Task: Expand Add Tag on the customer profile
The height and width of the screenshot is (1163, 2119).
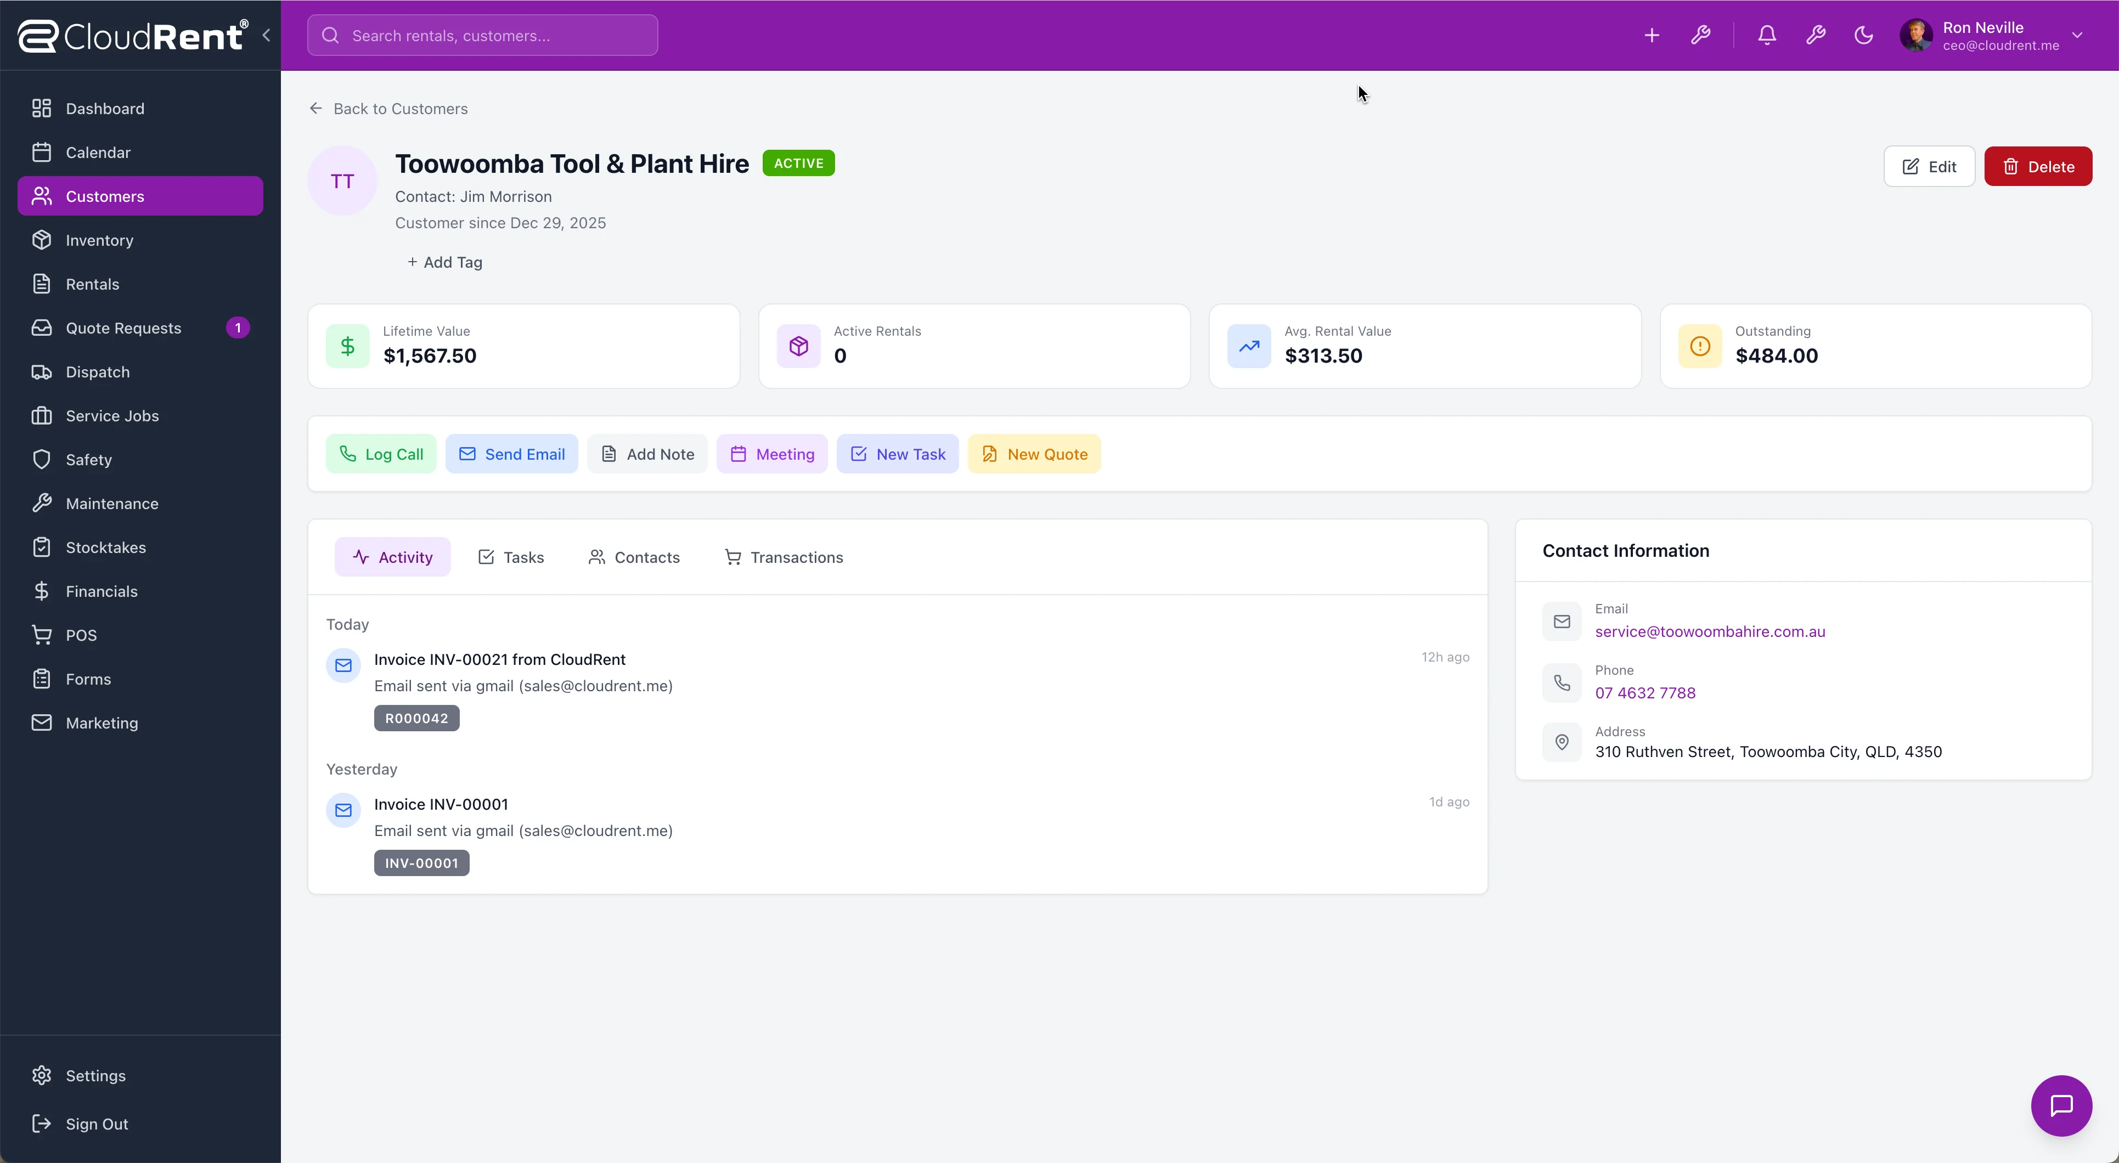Action: click(x=444, y=262)
